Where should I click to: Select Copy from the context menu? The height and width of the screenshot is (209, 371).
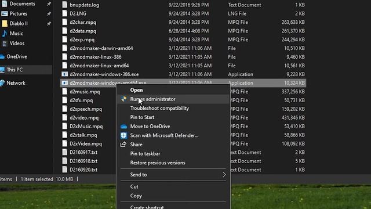tap(136, 196)
